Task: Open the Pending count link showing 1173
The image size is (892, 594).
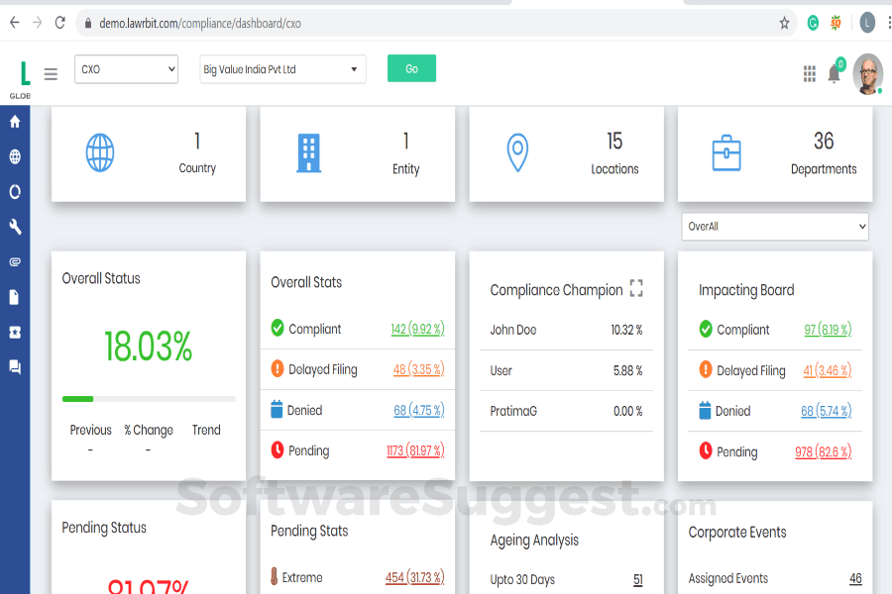Action: 417,449
